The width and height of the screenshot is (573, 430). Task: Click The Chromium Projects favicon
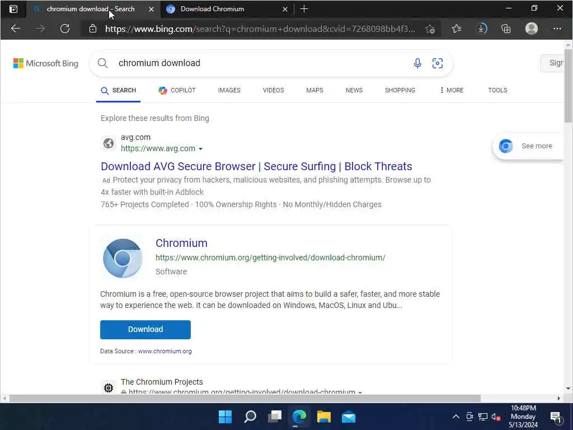pyautogui.click(x=109, y=387)
